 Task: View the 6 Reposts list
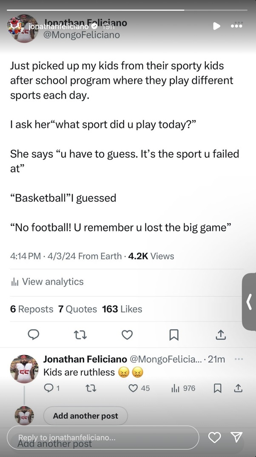coord(32,309)
